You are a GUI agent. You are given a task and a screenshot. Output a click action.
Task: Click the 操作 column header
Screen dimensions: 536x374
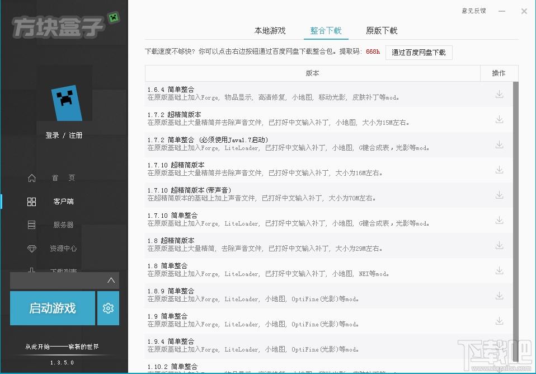499,73
